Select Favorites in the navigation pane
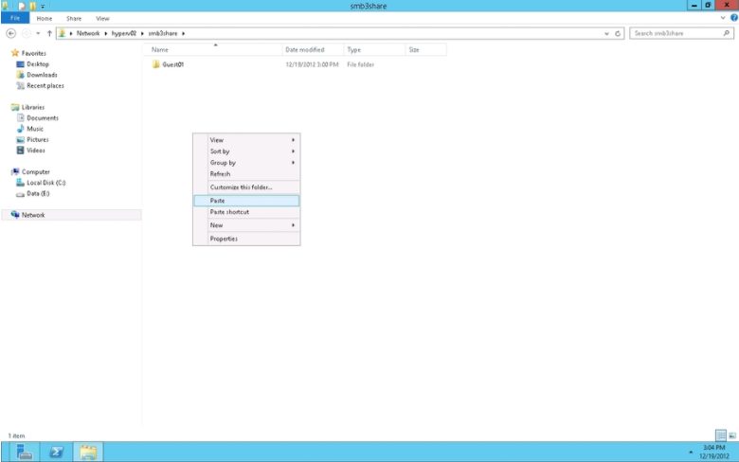Screen dimensions: 739x462 pos(33,53)
